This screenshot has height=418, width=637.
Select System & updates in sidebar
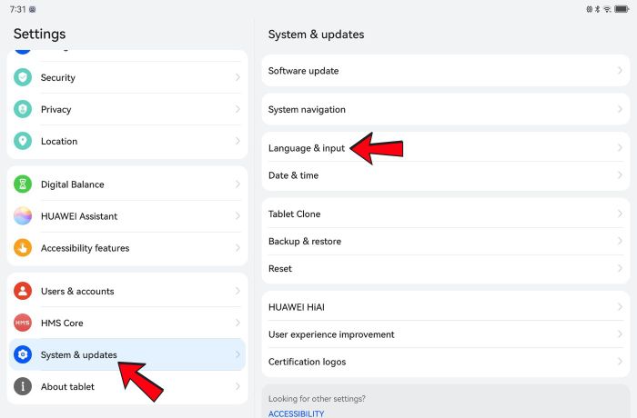coord(79,355)
